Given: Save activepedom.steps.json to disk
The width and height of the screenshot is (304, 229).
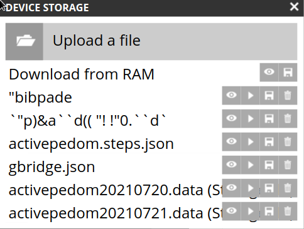Looking at the screenshot, I should [269, 142].
